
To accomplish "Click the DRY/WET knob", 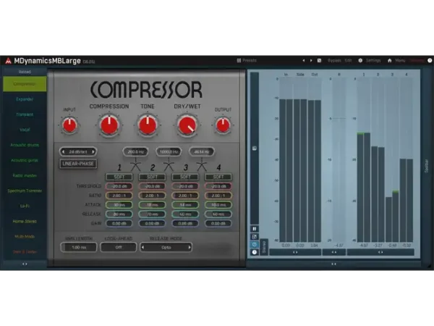I will (x=187, y=126).
